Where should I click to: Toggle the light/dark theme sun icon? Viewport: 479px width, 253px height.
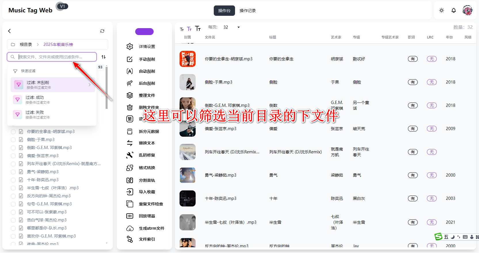click(442, 10)
